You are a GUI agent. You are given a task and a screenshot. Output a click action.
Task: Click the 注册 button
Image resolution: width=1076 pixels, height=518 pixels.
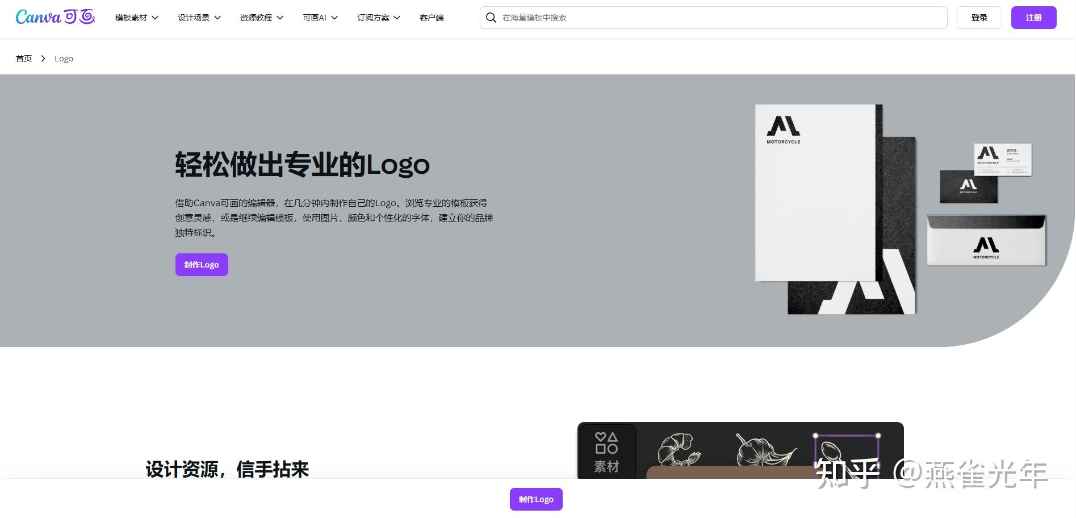pyautogui.click(x=1033, y=17)
